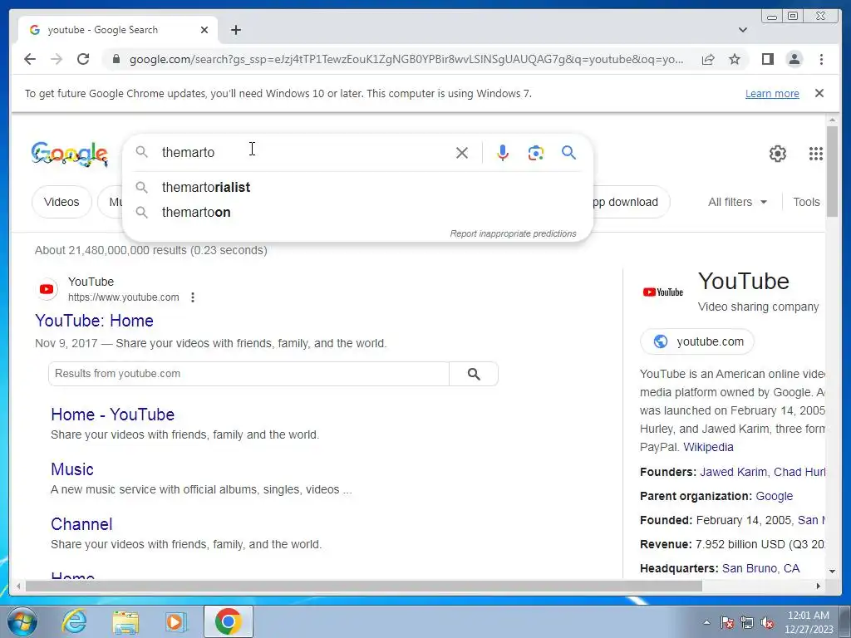851x638 pixels.
Task: Search by image with the camera icon
Action: 536,153
